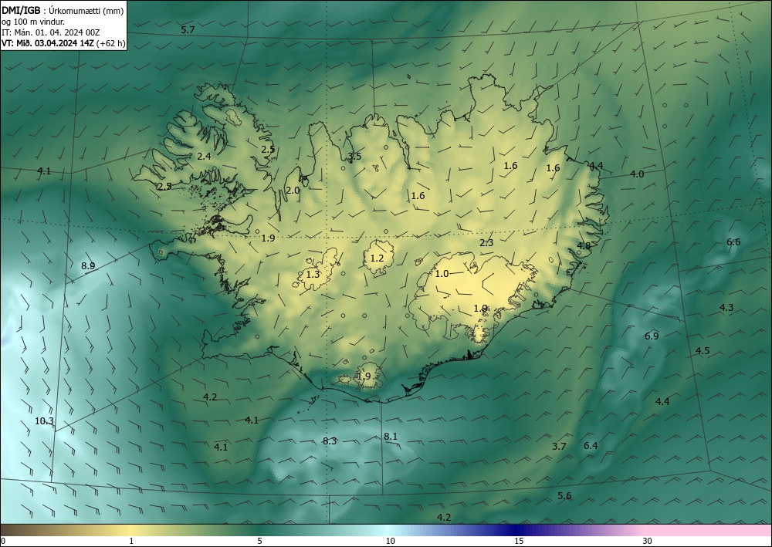Viewport: 772px width, 547px height.
Task: Click the 1.3 value on the Langjökull glacier
Action: pos(313,275)
